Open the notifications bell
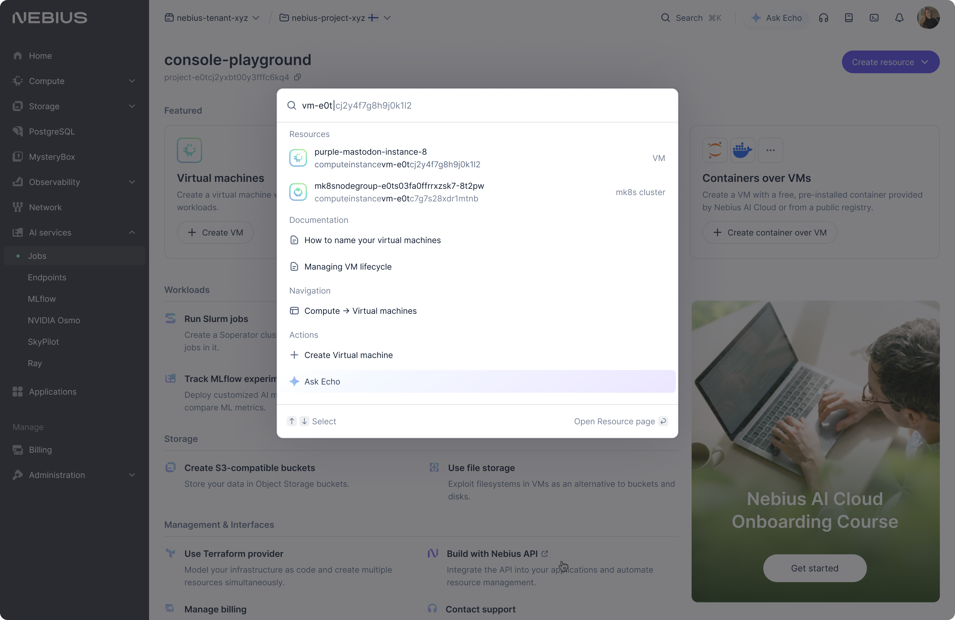Screen dimensions: 955x620 click(899, 18)
